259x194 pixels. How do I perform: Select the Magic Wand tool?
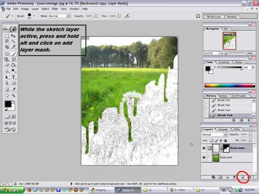13,41
